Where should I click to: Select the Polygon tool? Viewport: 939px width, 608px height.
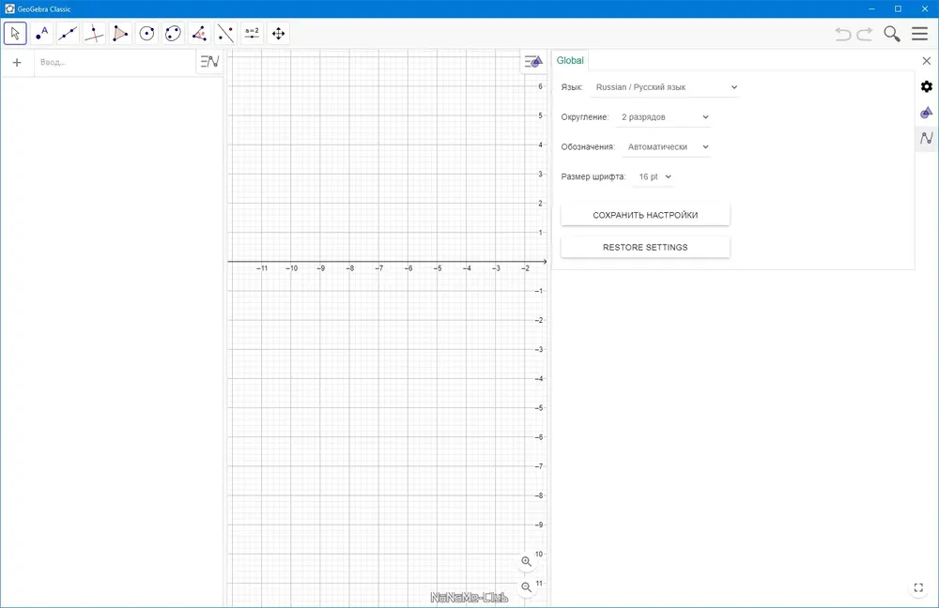(x=120, y=34)
